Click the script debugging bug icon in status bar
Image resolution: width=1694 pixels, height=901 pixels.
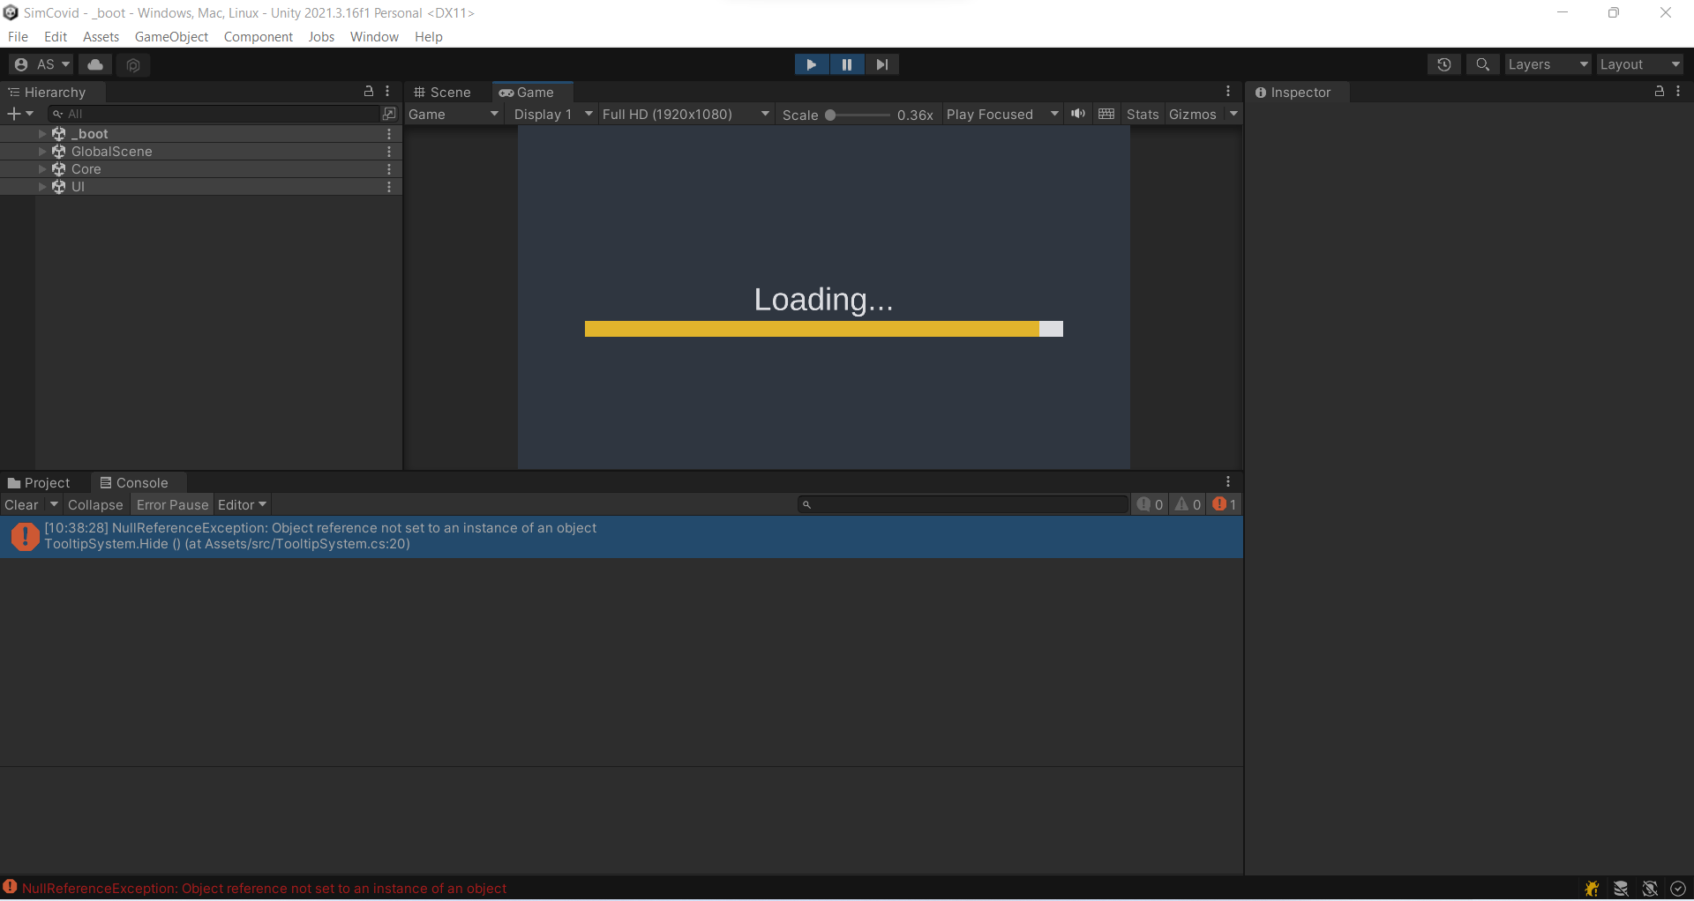[x=1591, y=889]
